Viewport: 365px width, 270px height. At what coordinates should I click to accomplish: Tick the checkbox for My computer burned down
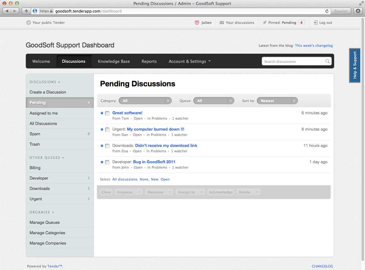[x=107, y=130]
